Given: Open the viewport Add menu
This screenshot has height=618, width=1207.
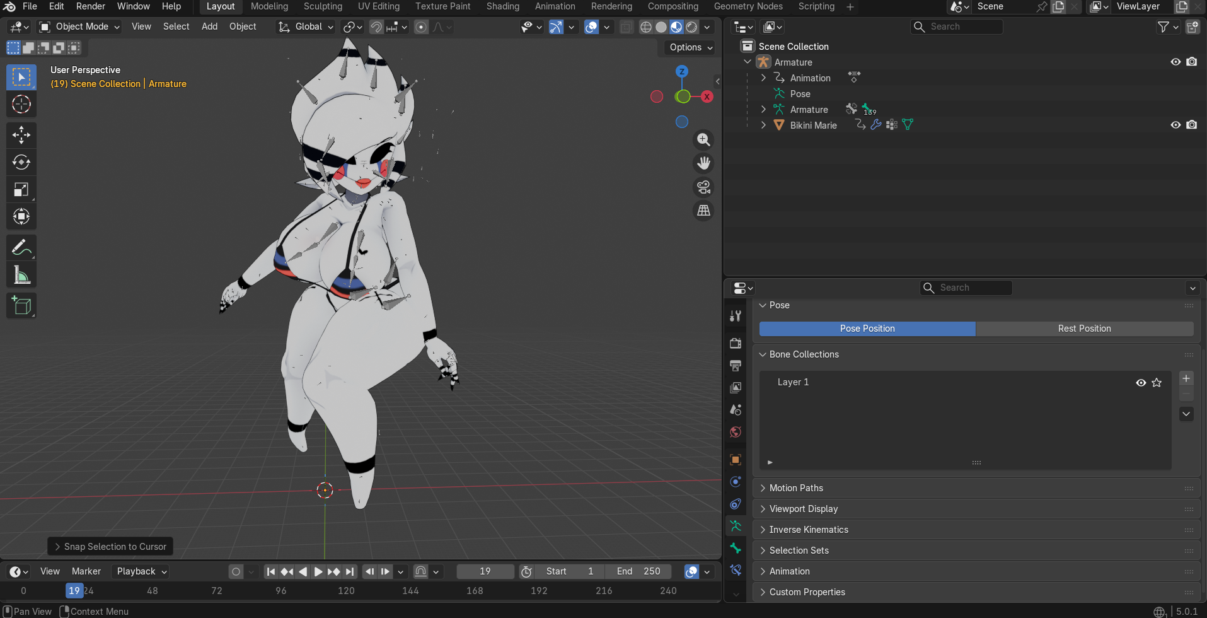Looking at the screenshot, I should 209,26.
